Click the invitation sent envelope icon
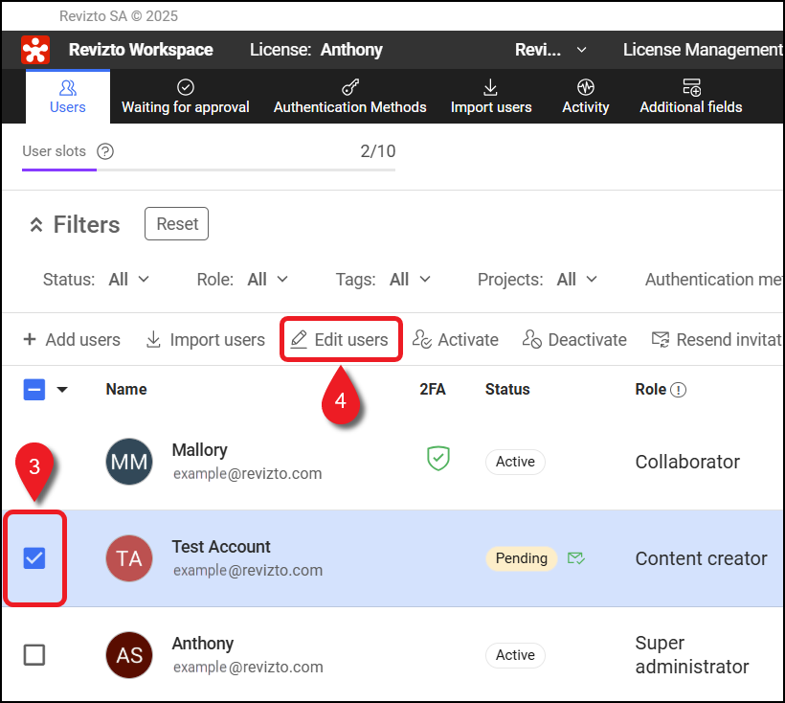Screen dimensions: 785x703 pos(575,558)
